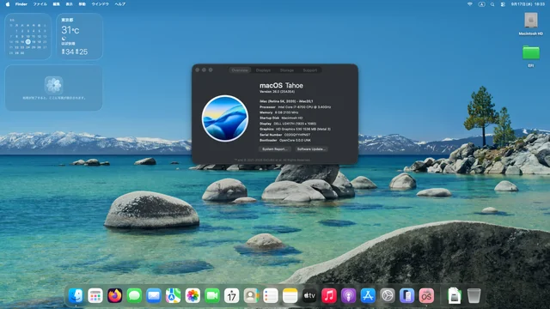
Task: Open Calendar dock icon showing 17
Action: (231, 295)
